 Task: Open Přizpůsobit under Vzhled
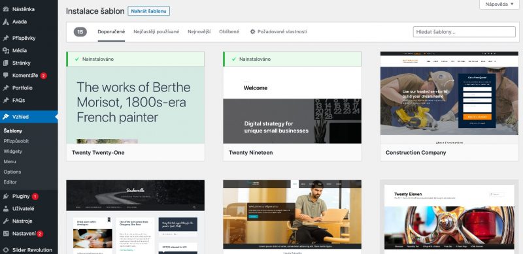click(x=16, y=141)
